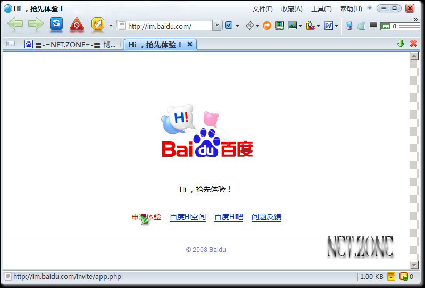425x288 pixels.
Task: Click the red X tab-bar icon
Action: pos(413,44)
